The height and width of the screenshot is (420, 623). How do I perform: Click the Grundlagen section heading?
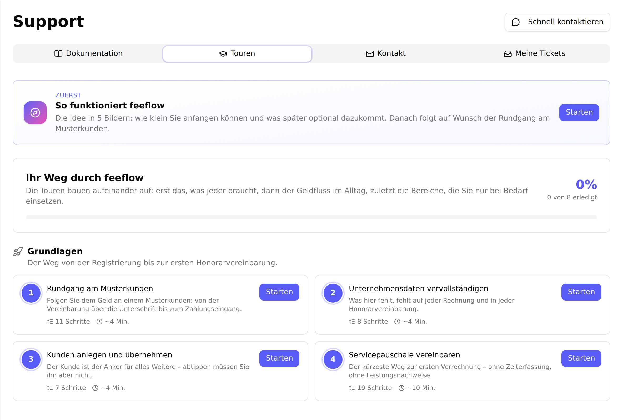(55, 251)
